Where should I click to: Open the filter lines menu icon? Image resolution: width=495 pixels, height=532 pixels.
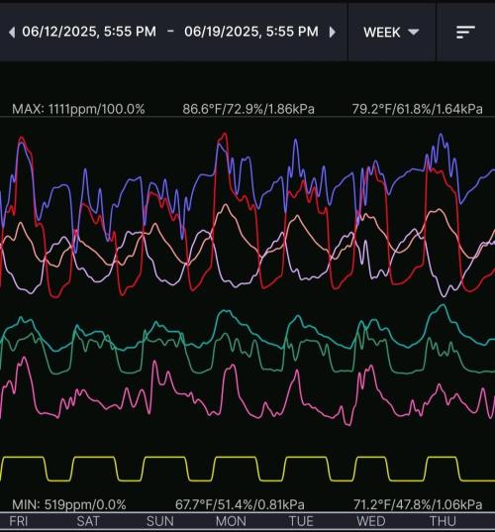(465, 33)
